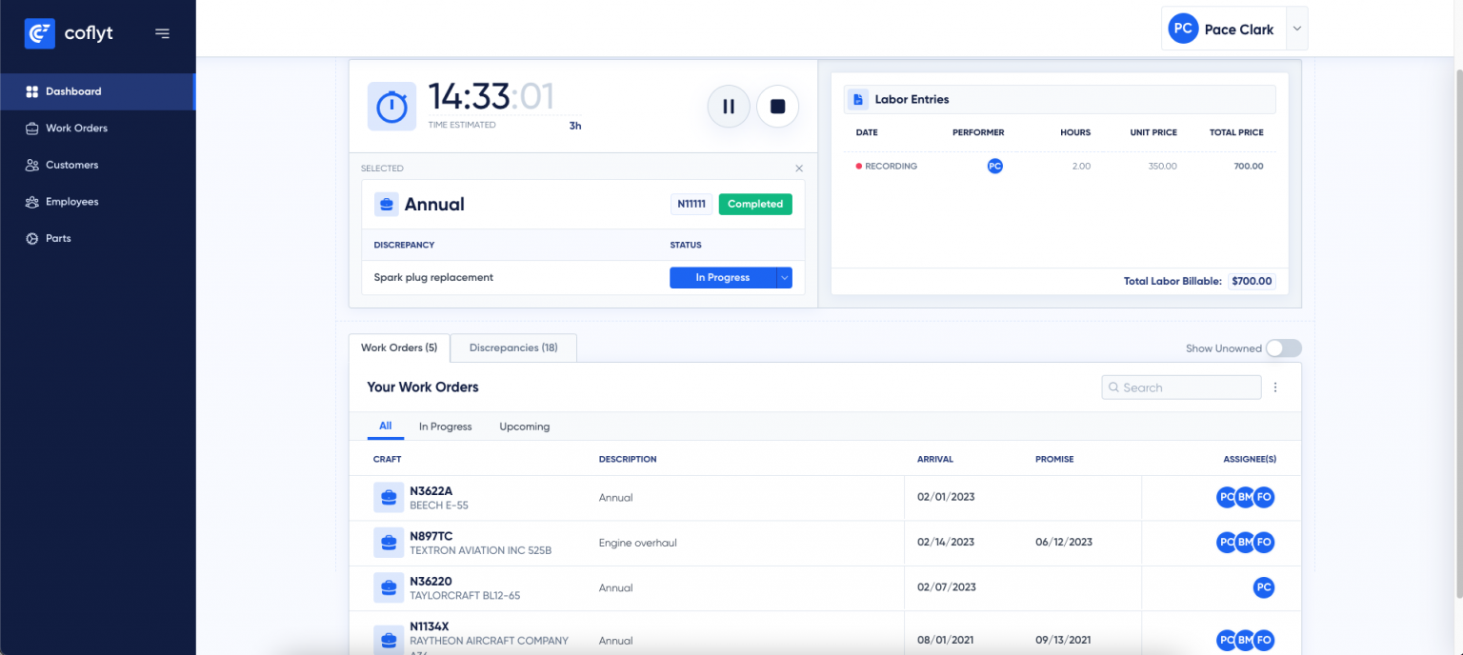Viewport: 1463px width, 655px height.
Task: Expand the In Progress status dropdown
Action: (786, 277)
